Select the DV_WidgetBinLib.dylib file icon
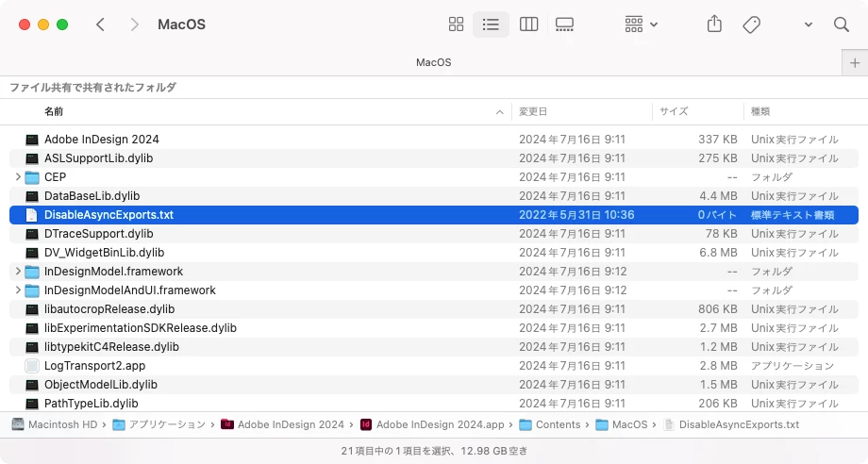Viewport: 868px width, 464px height. click(32, 252)
